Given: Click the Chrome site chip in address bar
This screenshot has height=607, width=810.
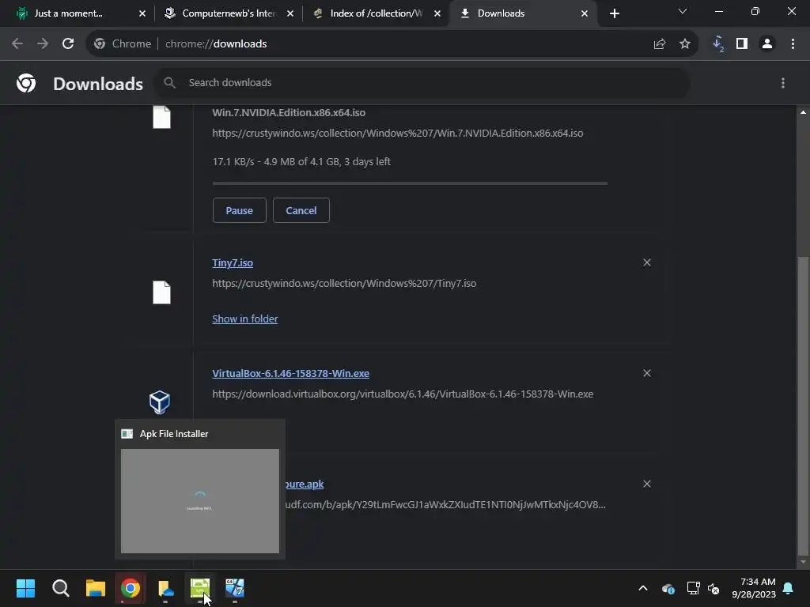Looking at the screenshot, I should click(x=123, y=44).
